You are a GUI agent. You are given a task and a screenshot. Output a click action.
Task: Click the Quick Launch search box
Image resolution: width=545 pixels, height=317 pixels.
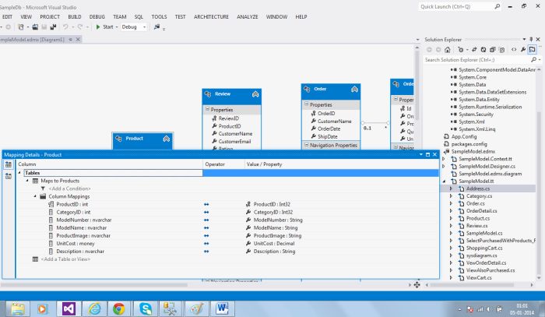tap(456, 6)
